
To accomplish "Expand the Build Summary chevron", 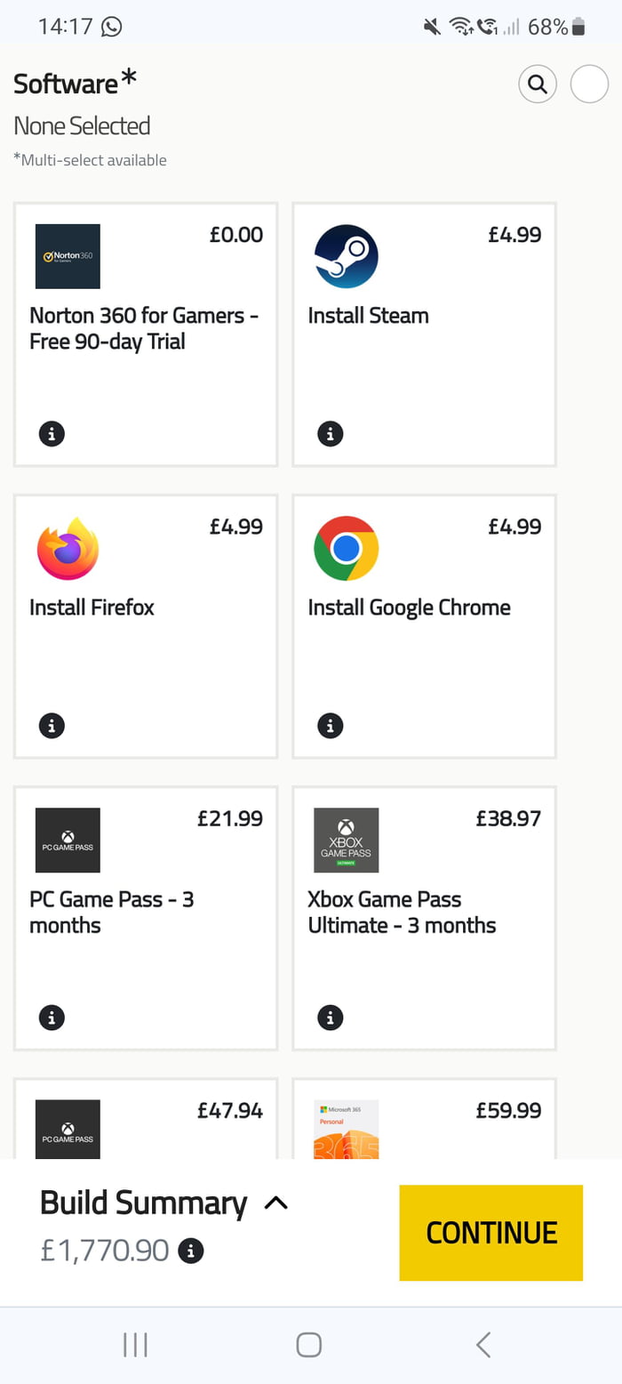I will tap(276, 1203).
